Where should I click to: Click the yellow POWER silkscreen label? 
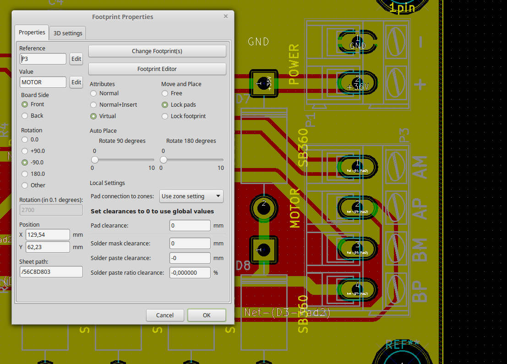pyautogui.click(x=294, y=65)
